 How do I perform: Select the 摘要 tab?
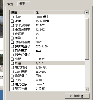(24, 4)
